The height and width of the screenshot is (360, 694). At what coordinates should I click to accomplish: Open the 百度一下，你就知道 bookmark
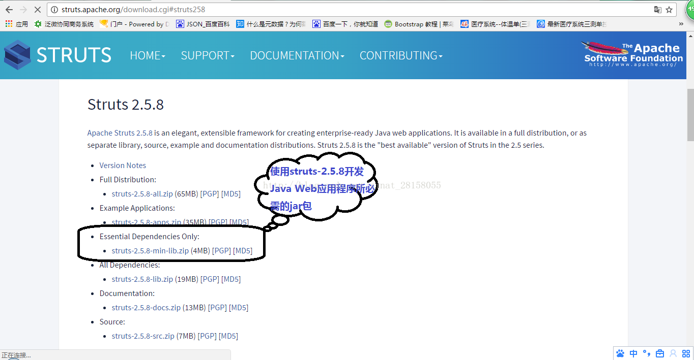point(345,24)
